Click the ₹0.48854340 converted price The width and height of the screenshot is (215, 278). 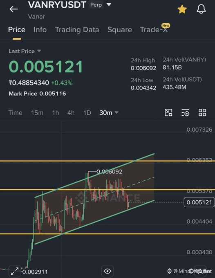tap(29, 83)
